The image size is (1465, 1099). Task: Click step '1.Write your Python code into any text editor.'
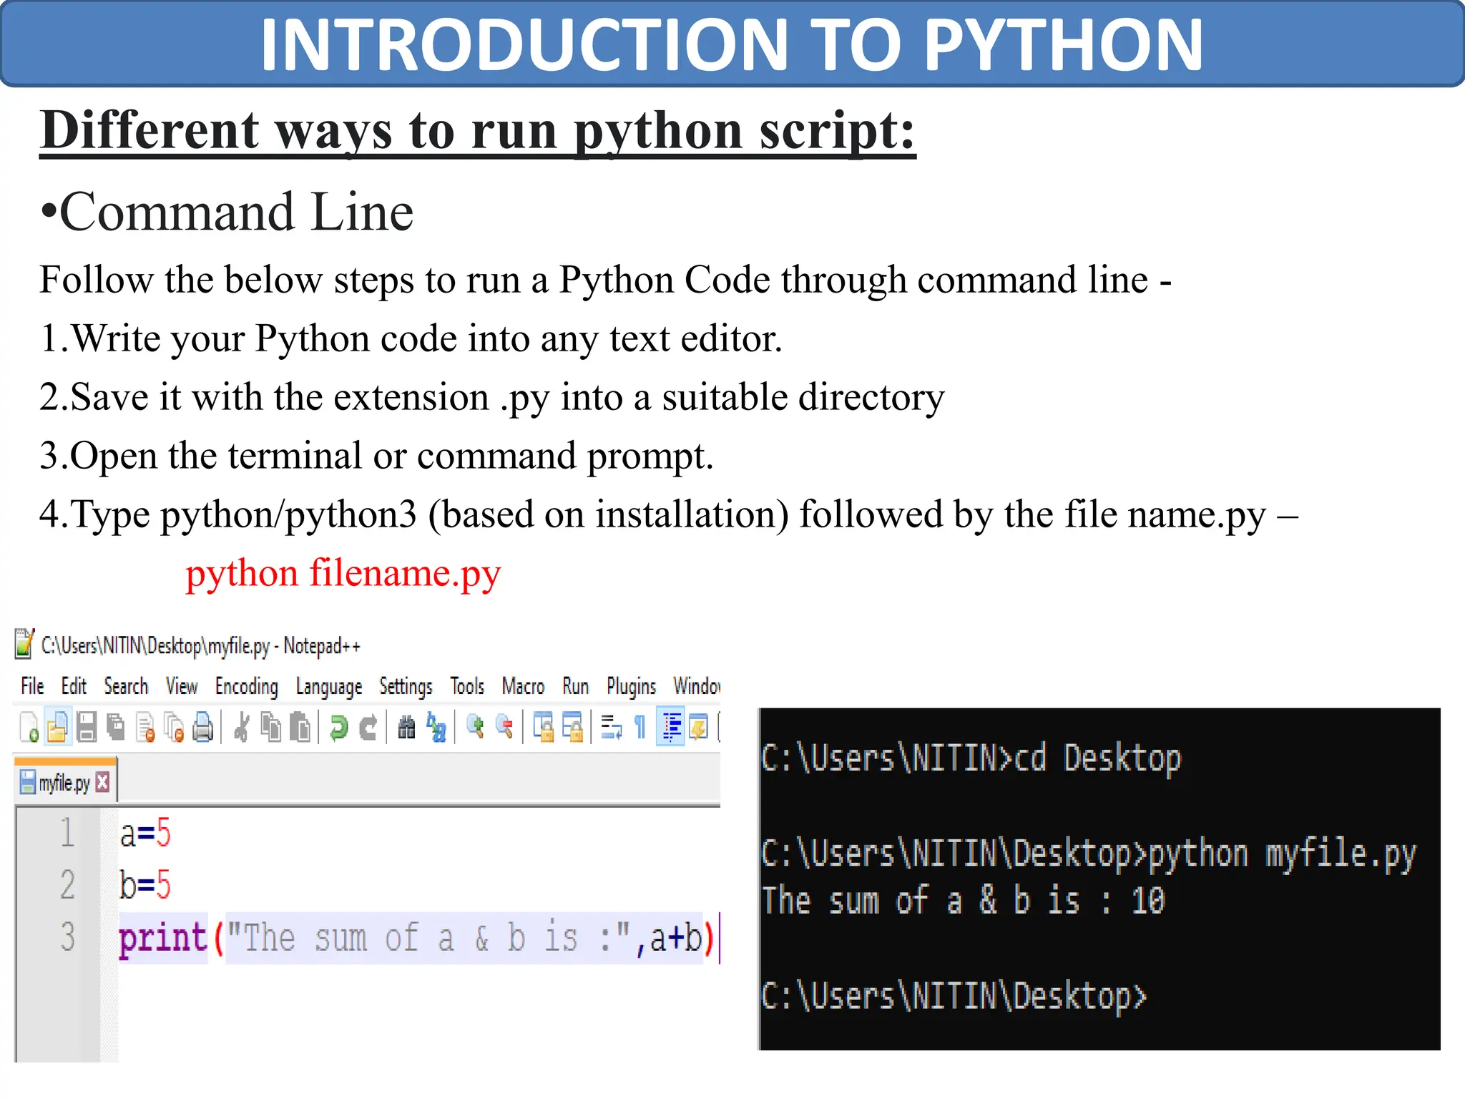tap(411, 338)
